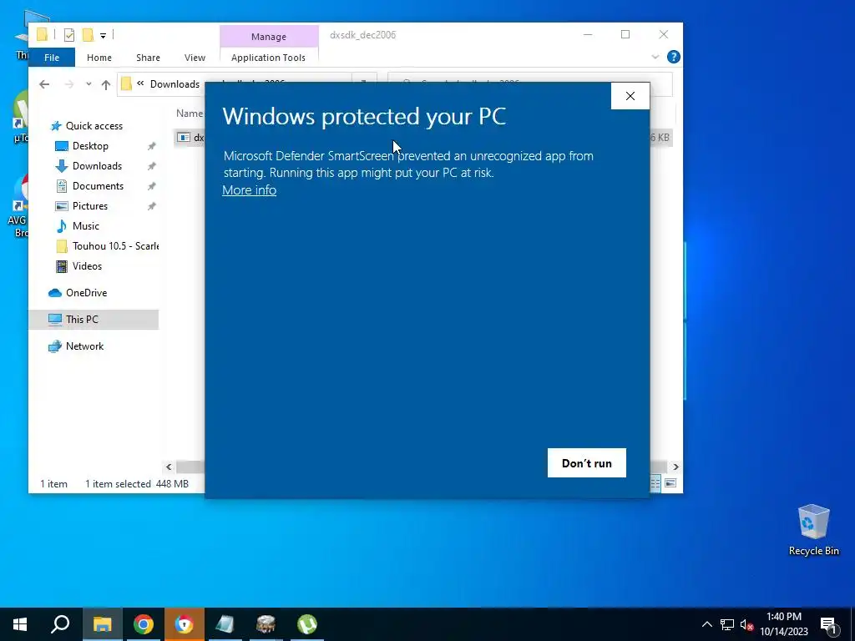Click the Explorer help question mark icon
The image size is (855, 641).
(x=674, y=57)
